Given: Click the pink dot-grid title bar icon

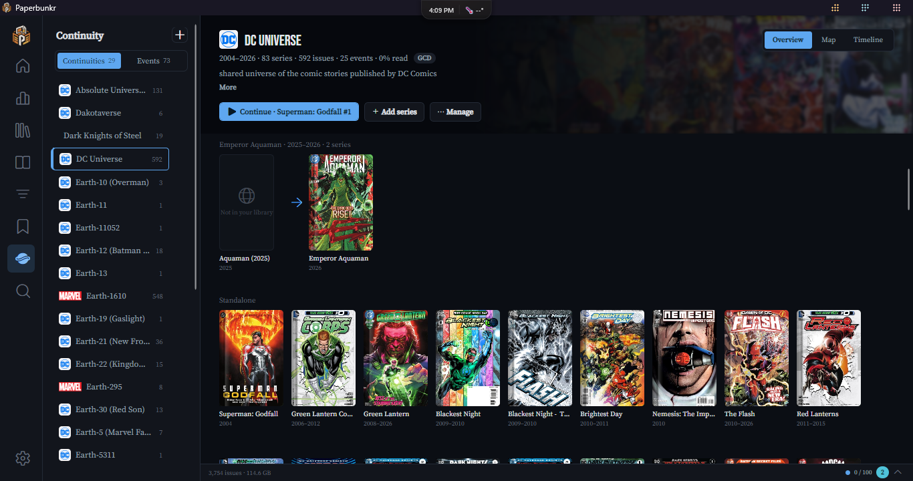Looking at the screenshot, I should tap(896, 7).
